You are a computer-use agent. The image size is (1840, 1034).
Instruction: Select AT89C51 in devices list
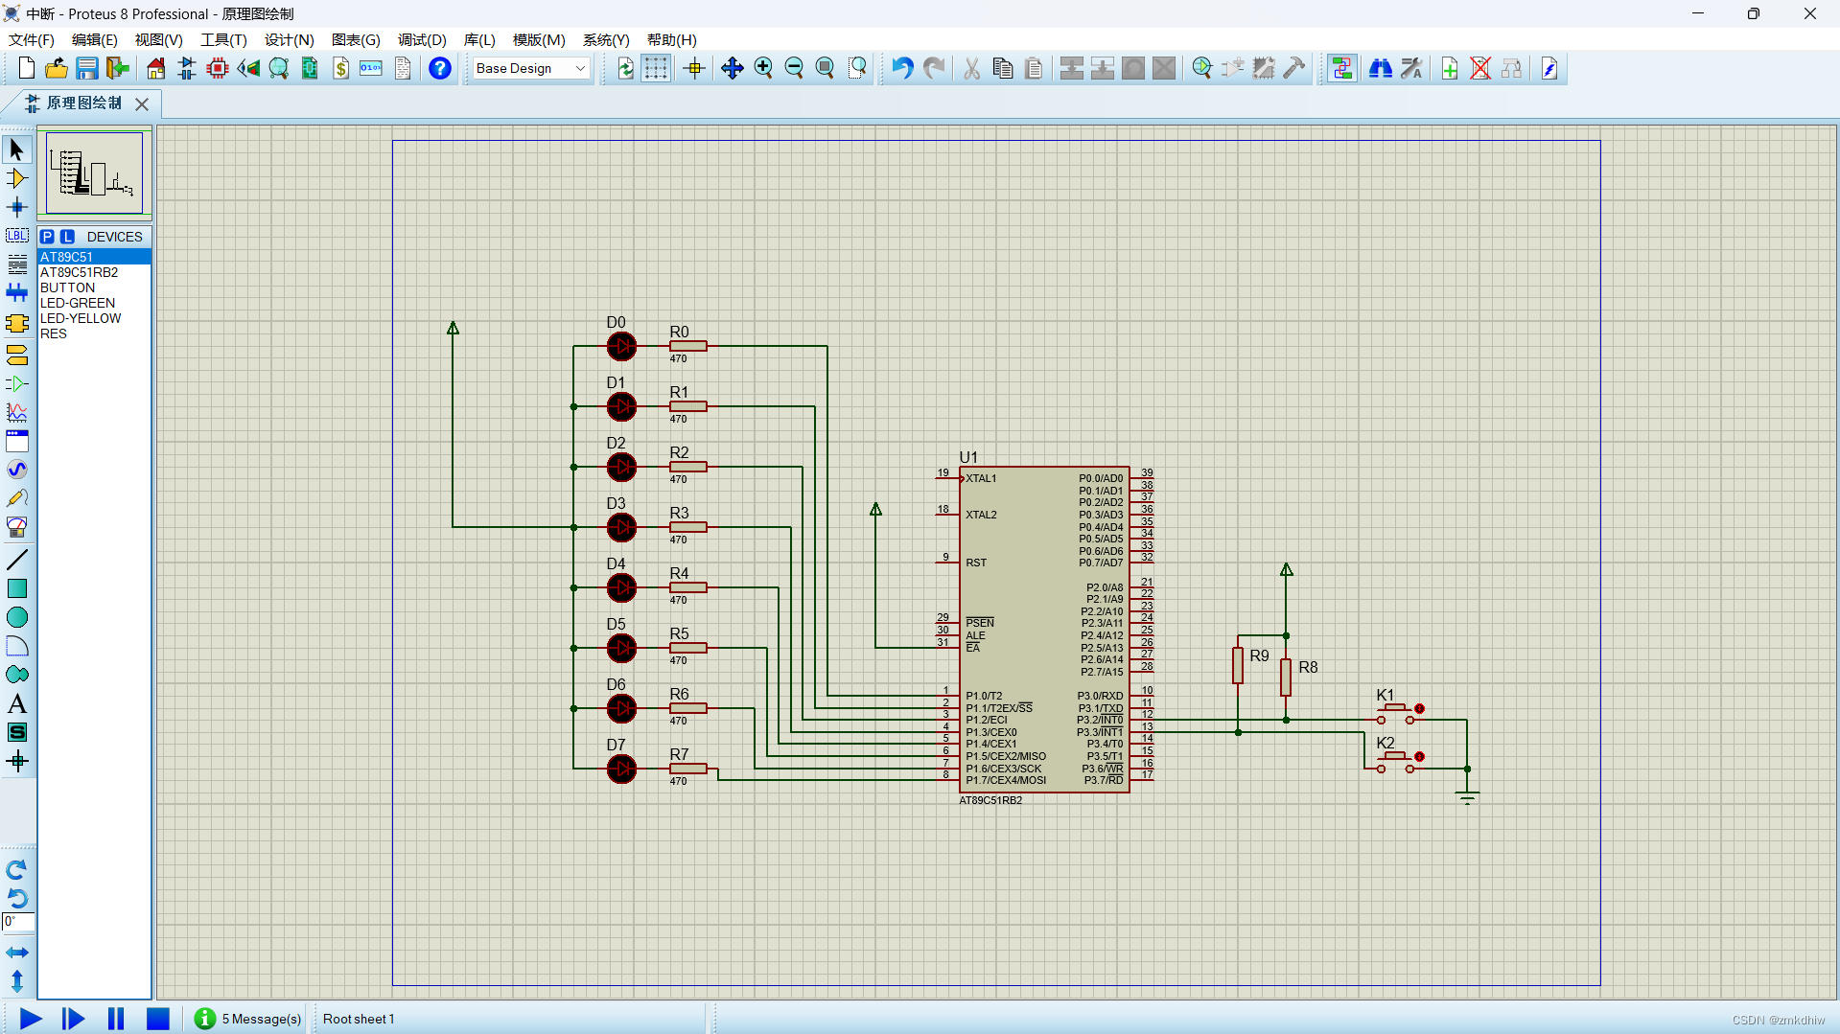pos(94,257)
